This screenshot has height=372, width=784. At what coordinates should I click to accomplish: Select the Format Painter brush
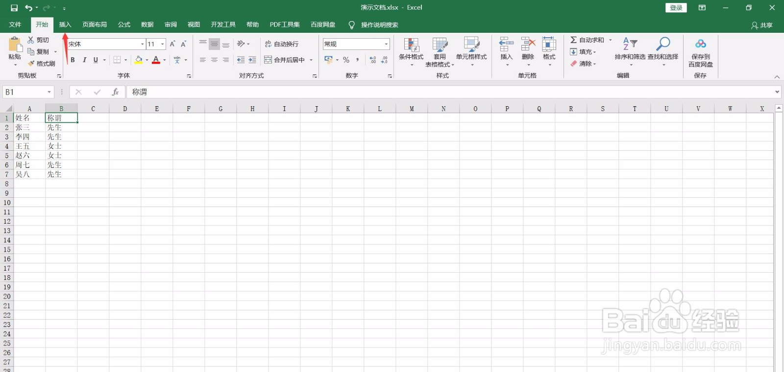(31, 64)
